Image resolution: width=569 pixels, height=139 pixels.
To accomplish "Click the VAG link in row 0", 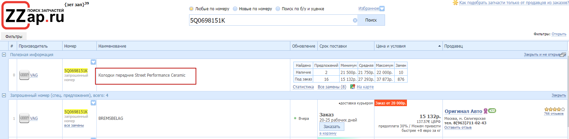I will 34,75.
